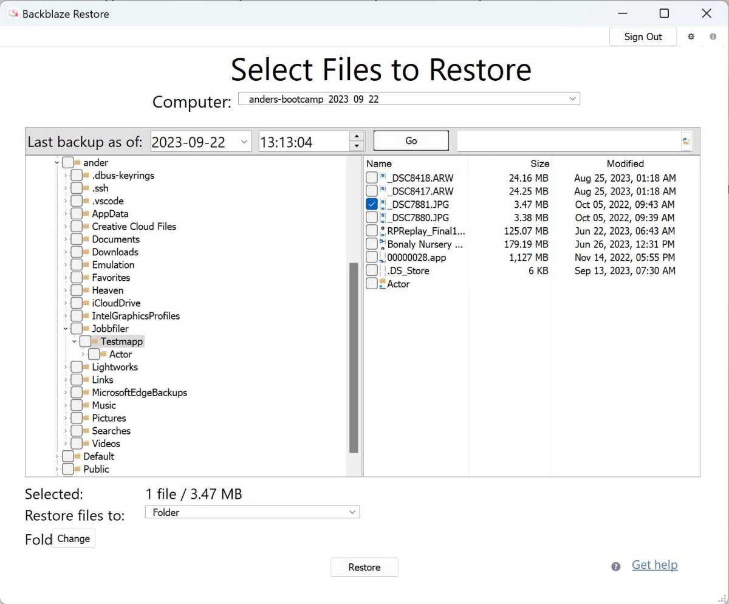
Task: Click the Sign Out button
Action: pyautogui.click(x=643, y=36)
